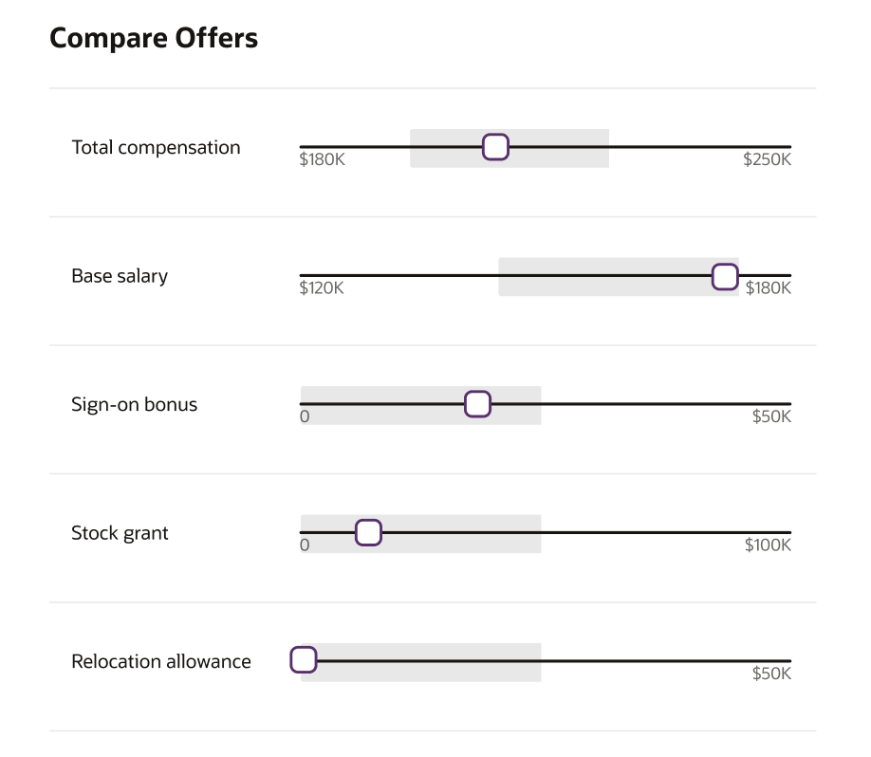
Task: Click the Total compensation row label
Action: click(156, 147)
